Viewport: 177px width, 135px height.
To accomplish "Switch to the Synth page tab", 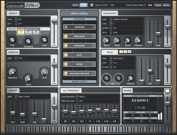I will click(75, 5).
